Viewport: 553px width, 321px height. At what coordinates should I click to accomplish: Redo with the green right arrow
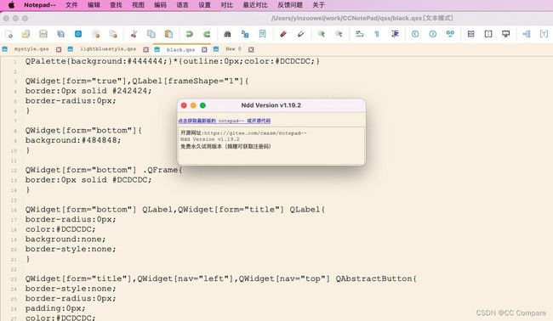pos(207,34)
